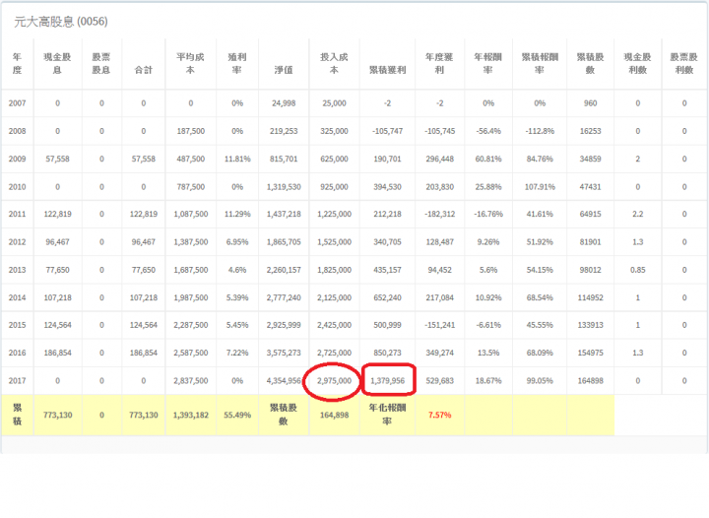Click the 累積 summary row label
The image size is (709, 518).
coord(17,415)
